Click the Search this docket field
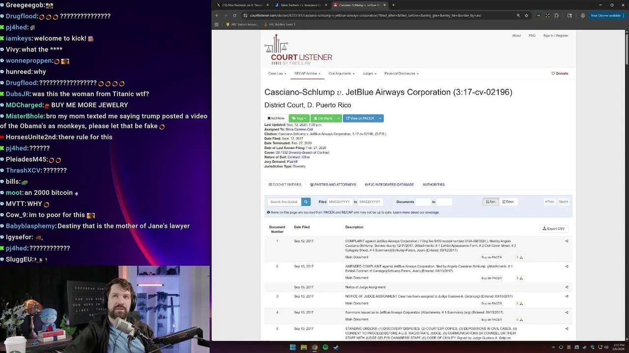This screenshot has height=353, width=629. 285,202
